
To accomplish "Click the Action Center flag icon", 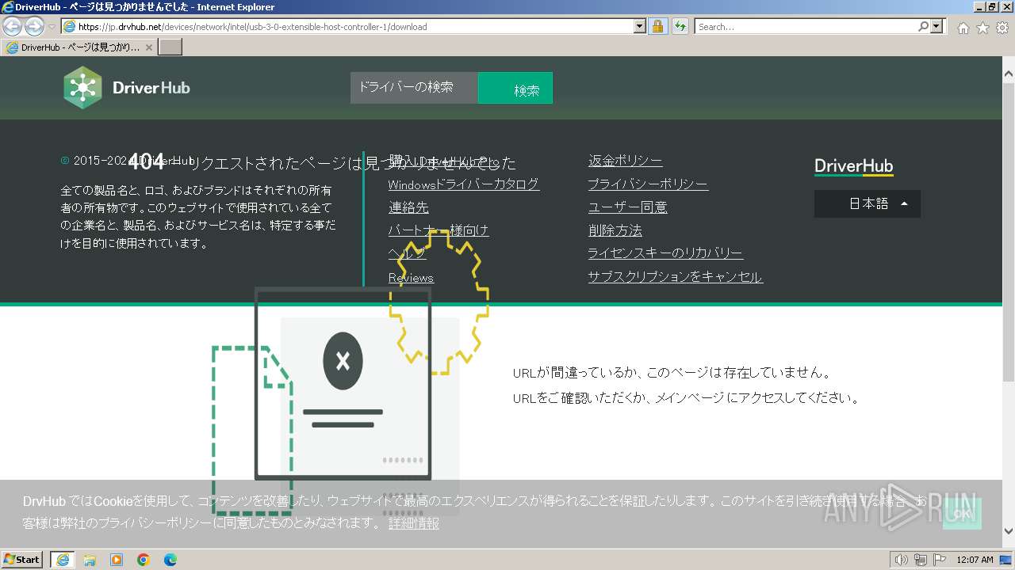I will pos(940,560).
